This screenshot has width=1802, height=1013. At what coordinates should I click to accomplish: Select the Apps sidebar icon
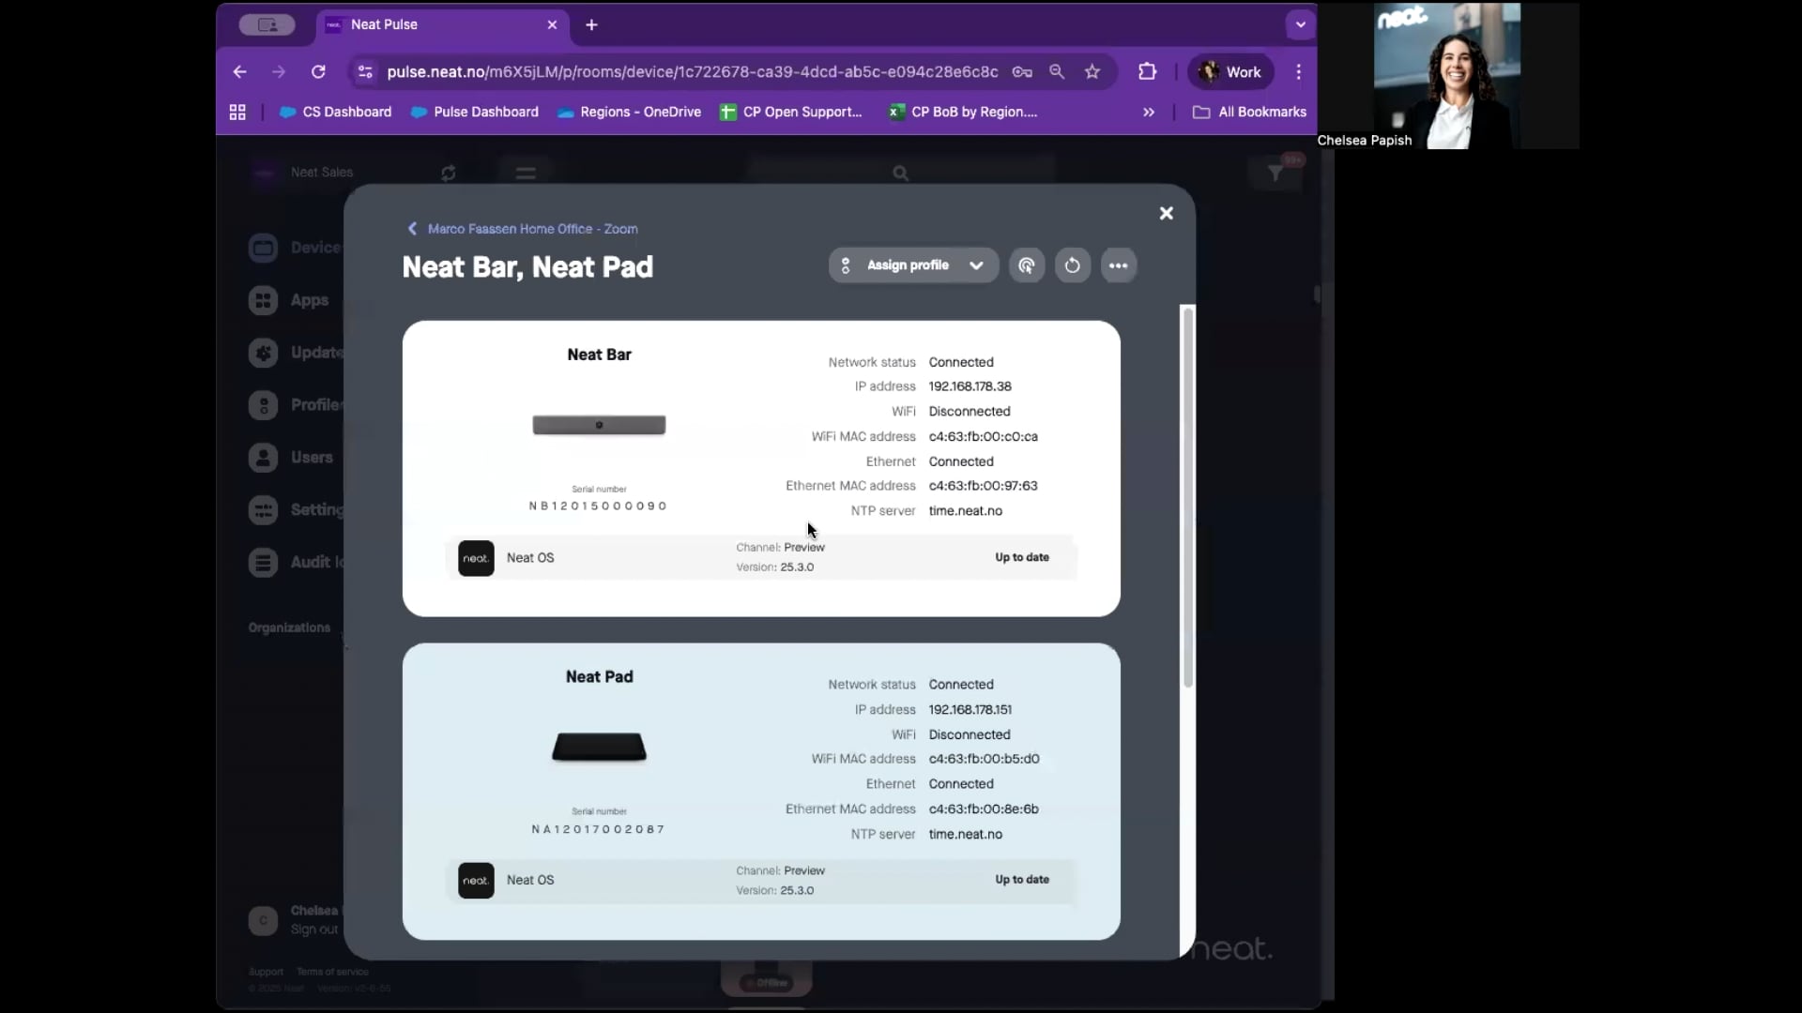[x=264, y=300]
